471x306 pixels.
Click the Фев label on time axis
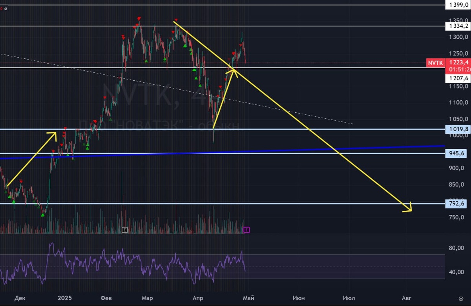tap(106, 299)
